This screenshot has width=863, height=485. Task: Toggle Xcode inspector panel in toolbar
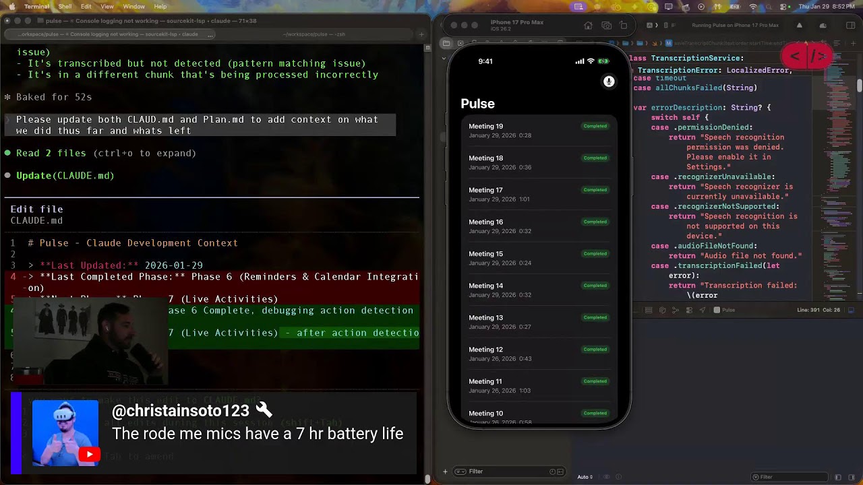click(x=851, y=26)
